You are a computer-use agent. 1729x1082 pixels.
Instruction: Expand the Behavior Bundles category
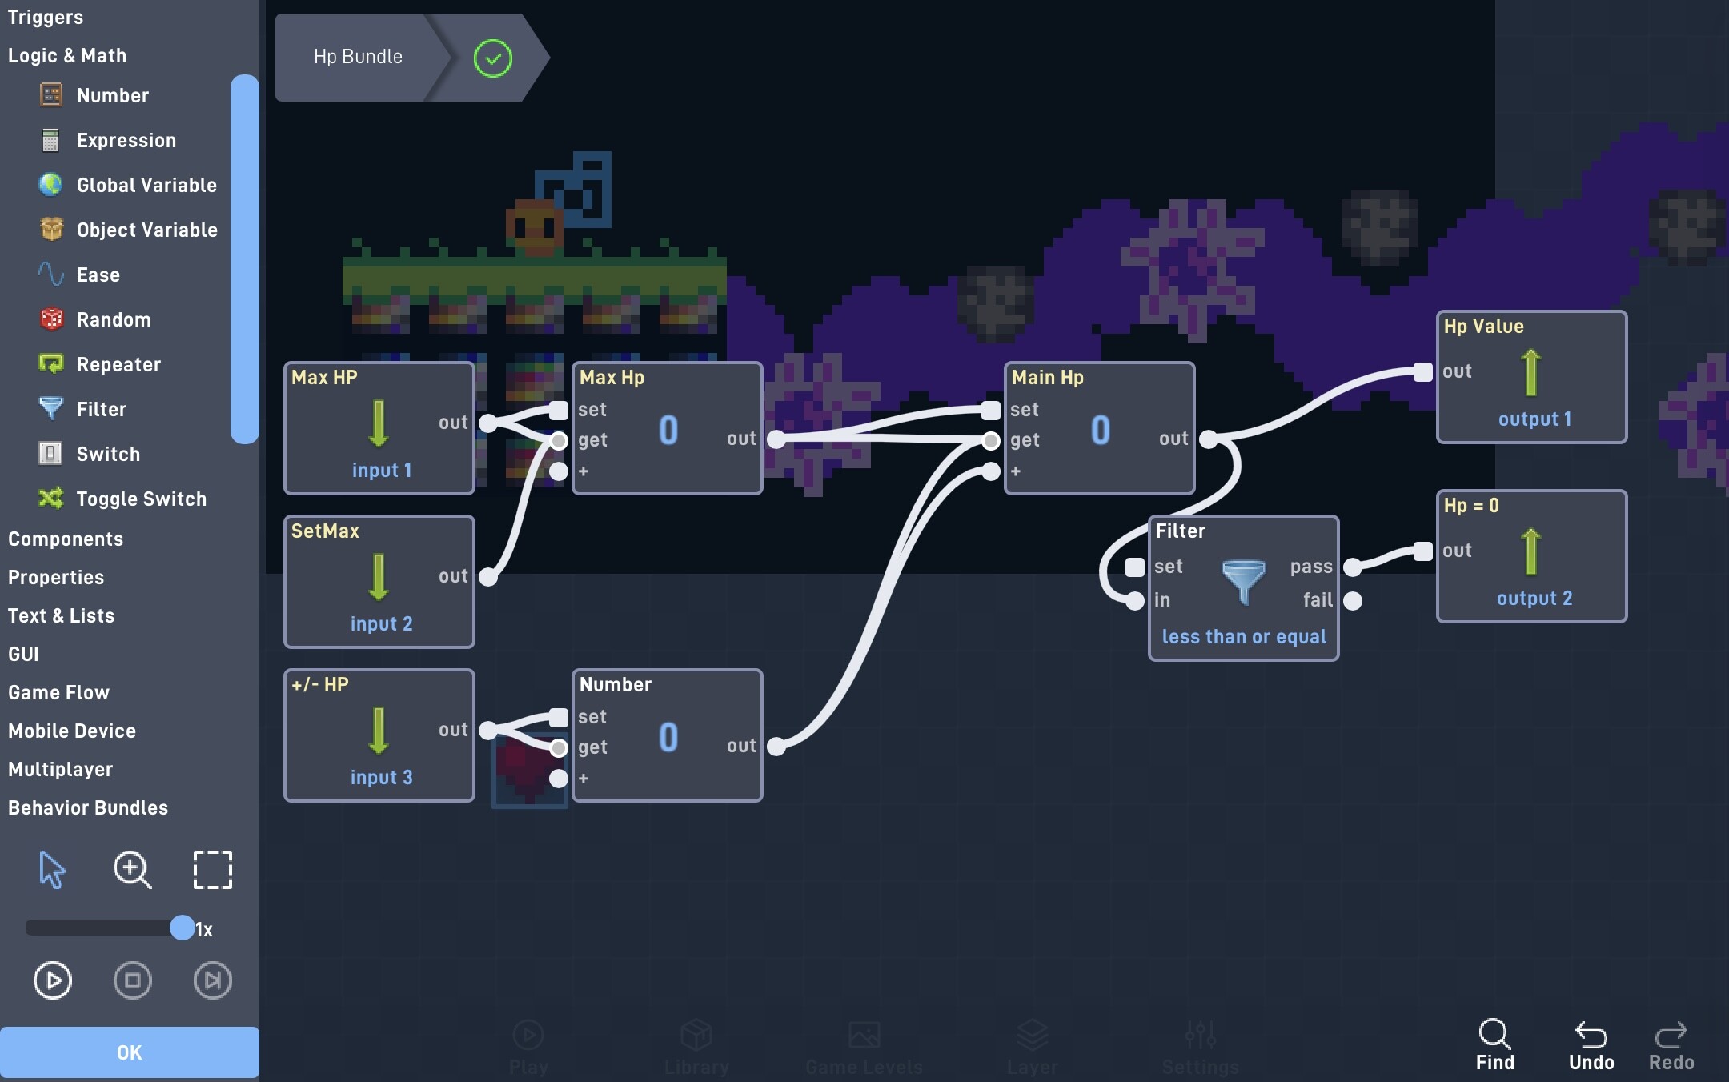(x=88, y=807)
